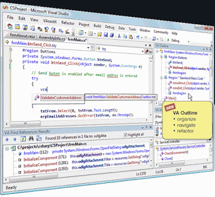Image resolution: width=215 pixels, height=197 pixels.
Task: Collapse the frmMain.cs results tree node
Action: [x=7, y=149]
